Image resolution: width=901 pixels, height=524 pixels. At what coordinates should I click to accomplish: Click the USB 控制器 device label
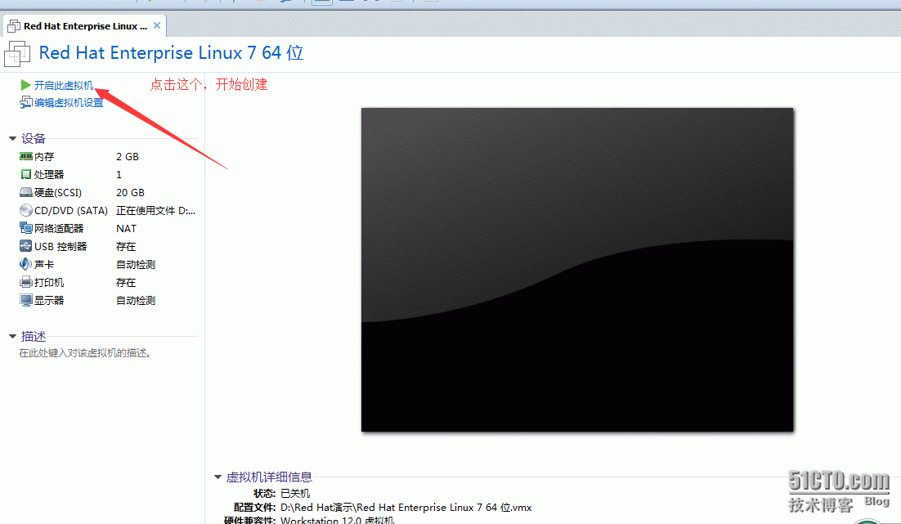(61, 247)
